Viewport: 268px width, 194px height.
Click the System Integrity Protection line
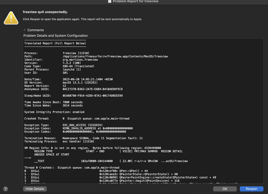tap(54, 112)
